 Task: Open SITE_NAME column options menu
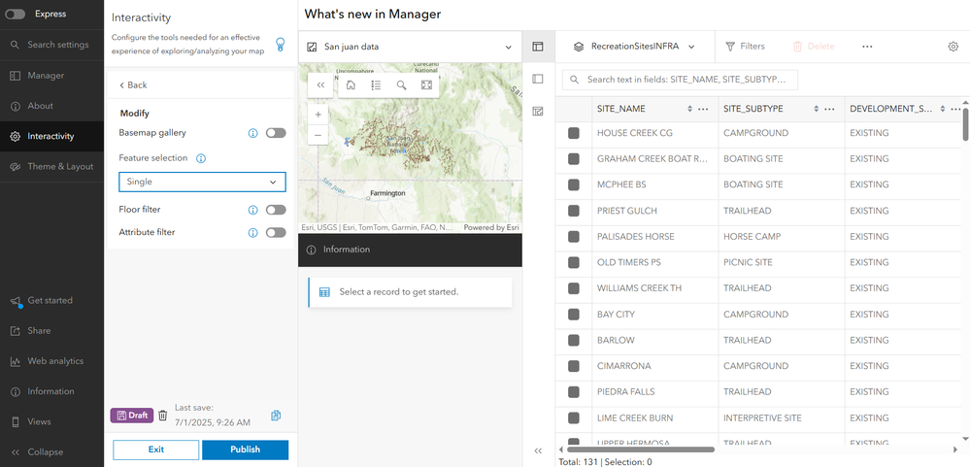click(703, 109)
